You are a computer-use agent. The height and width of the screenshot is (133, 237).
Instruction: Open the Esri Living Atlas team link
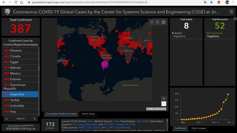(x=85, y=124)
